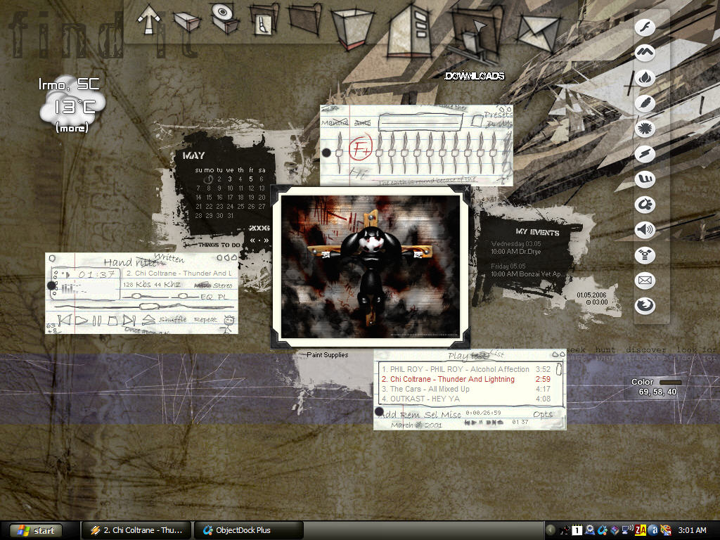Screen dimensions: 720x540
Task: Open ObjectDock Plus from the taskbar
Action: point(248,530)
